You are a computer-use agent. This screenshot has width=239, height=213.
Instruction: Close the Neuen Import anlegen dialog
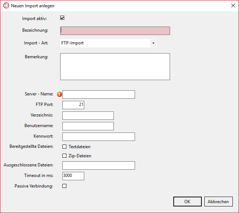(233, 6)
